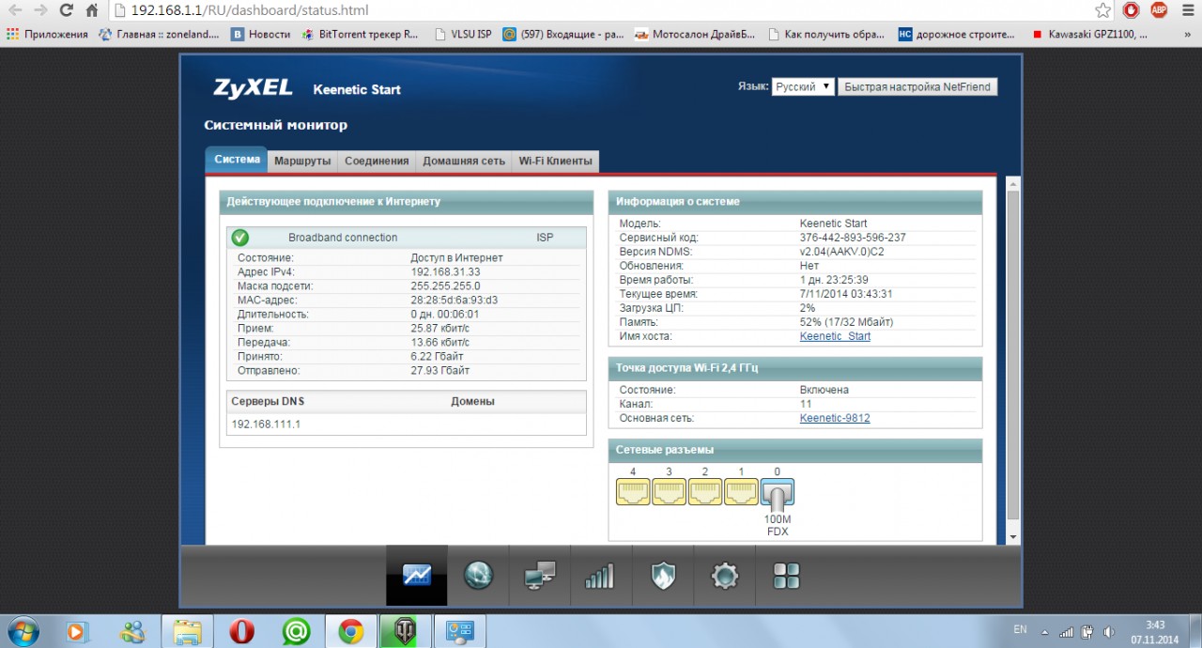Click the connected port 0 icon
This screenshot has width=1202, height=648.
(778, 492)
